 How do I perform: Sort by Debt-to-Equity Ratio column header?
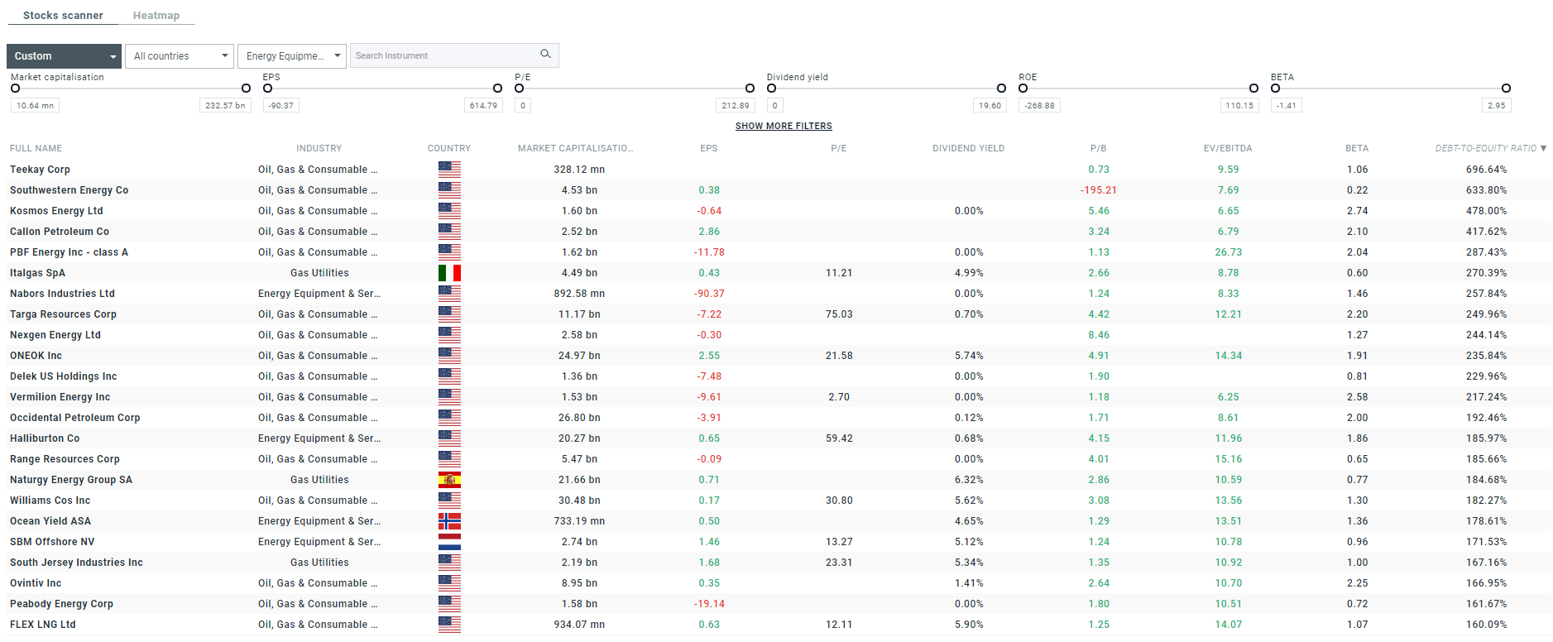point(1487,149)
